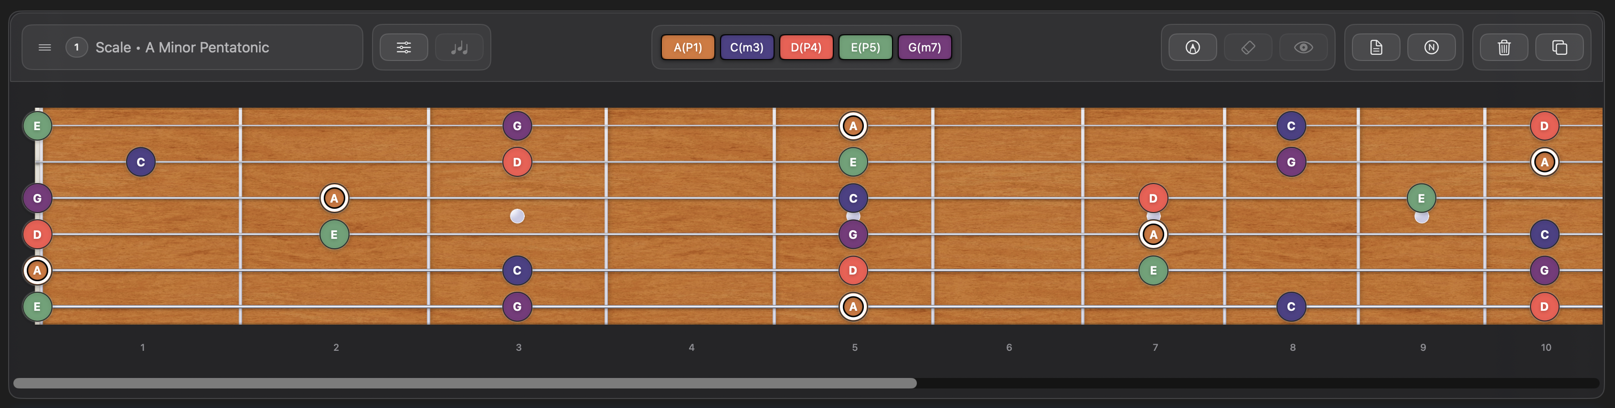Viewport: 1615px width, 408px height.
Task: Click C note on bottom string fret 8
Action: (x=1292, y=306)
